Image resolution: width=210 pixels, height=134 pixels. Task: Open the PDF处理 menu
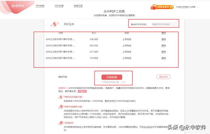tap(59, 6)
